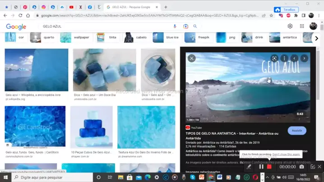Image resolution: width=324 pixels, height=182 pixels.
Task: Open the recorder drawing pen tool
Action: (x=249, y=167)
